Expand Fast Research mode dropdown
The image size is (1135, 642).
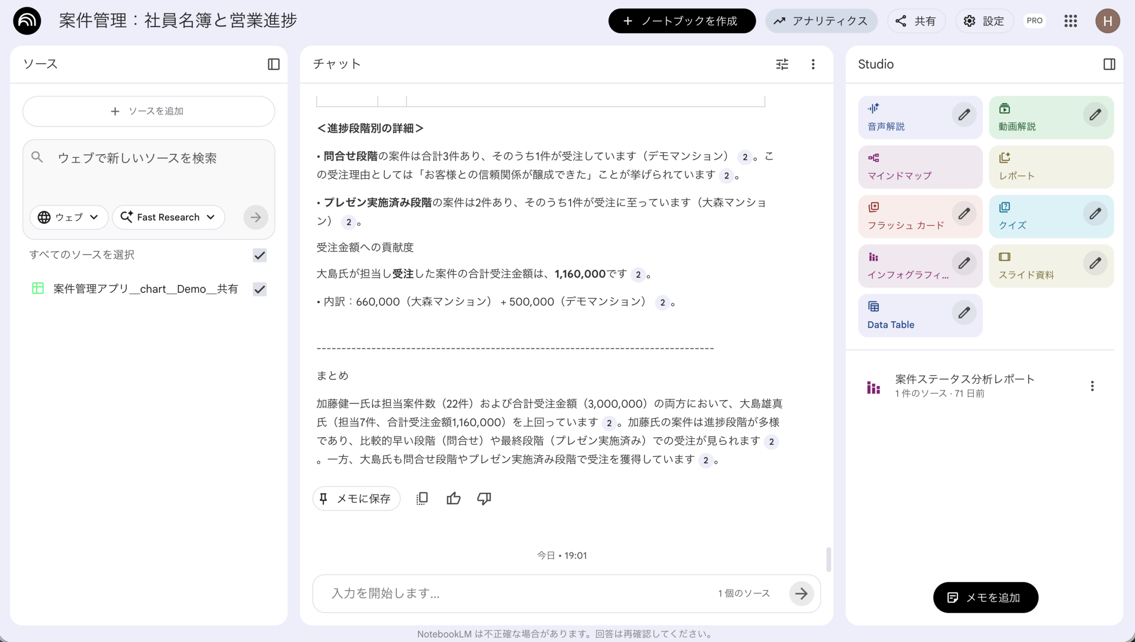coord(168,217)
